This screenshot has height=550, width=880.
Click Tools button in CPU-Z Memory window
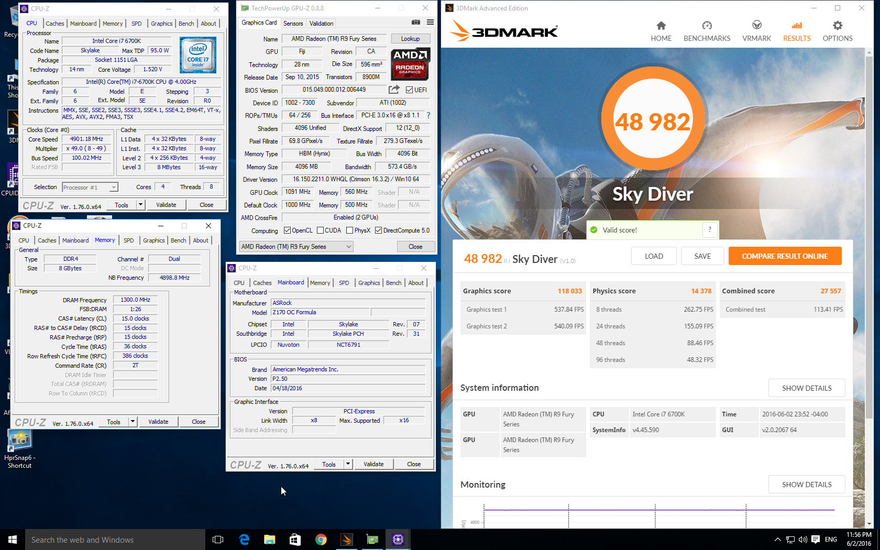[114, 422]
